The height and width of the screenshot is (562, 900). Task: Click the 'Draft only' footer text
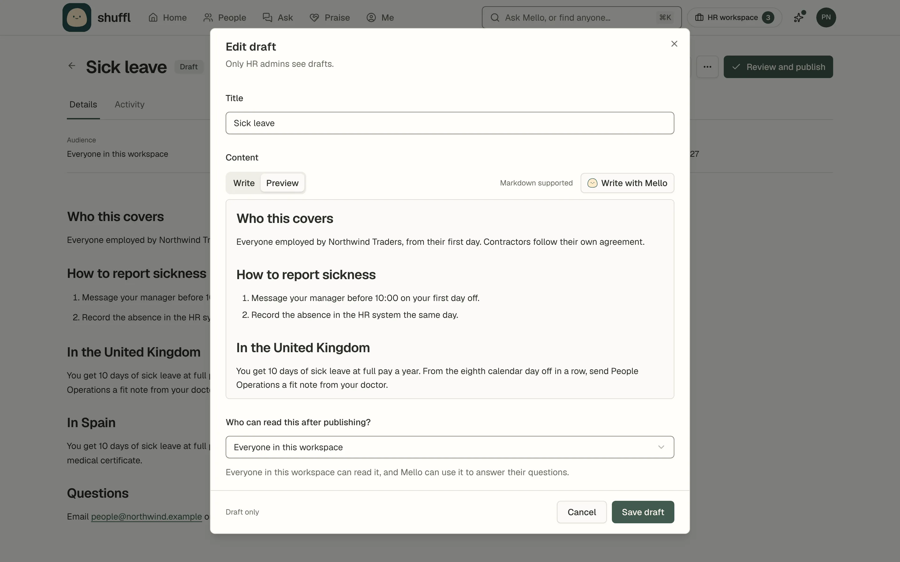242,512
